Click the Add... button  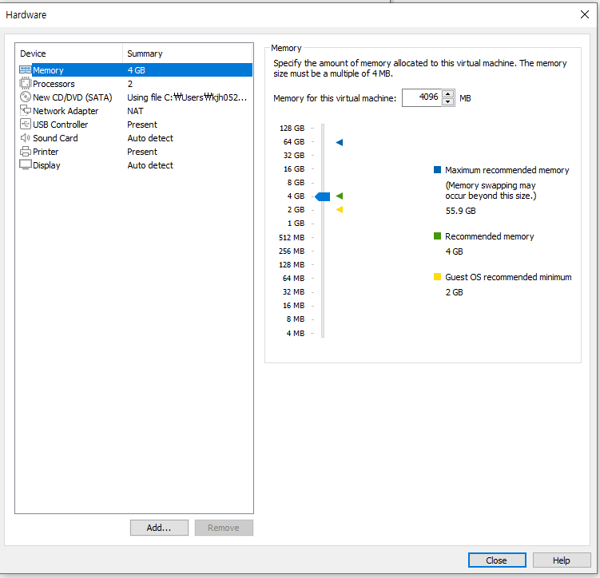click(159, 528)
